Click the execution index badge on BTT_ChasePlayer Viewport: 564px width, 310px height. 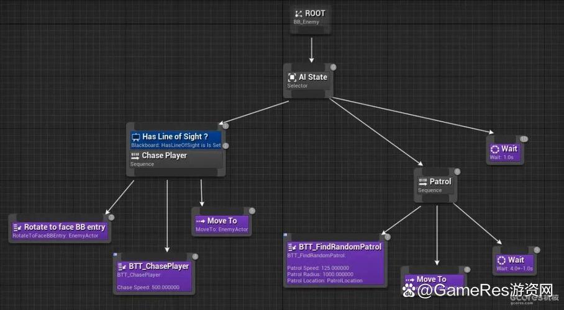(195, 257)
